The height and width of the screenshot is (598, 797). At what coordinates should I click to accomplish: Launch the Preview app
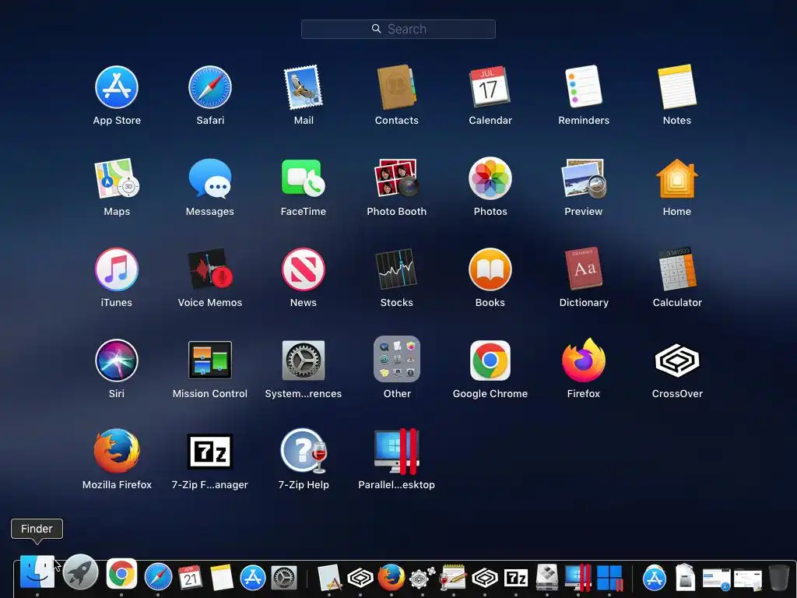tap(584, 178)
